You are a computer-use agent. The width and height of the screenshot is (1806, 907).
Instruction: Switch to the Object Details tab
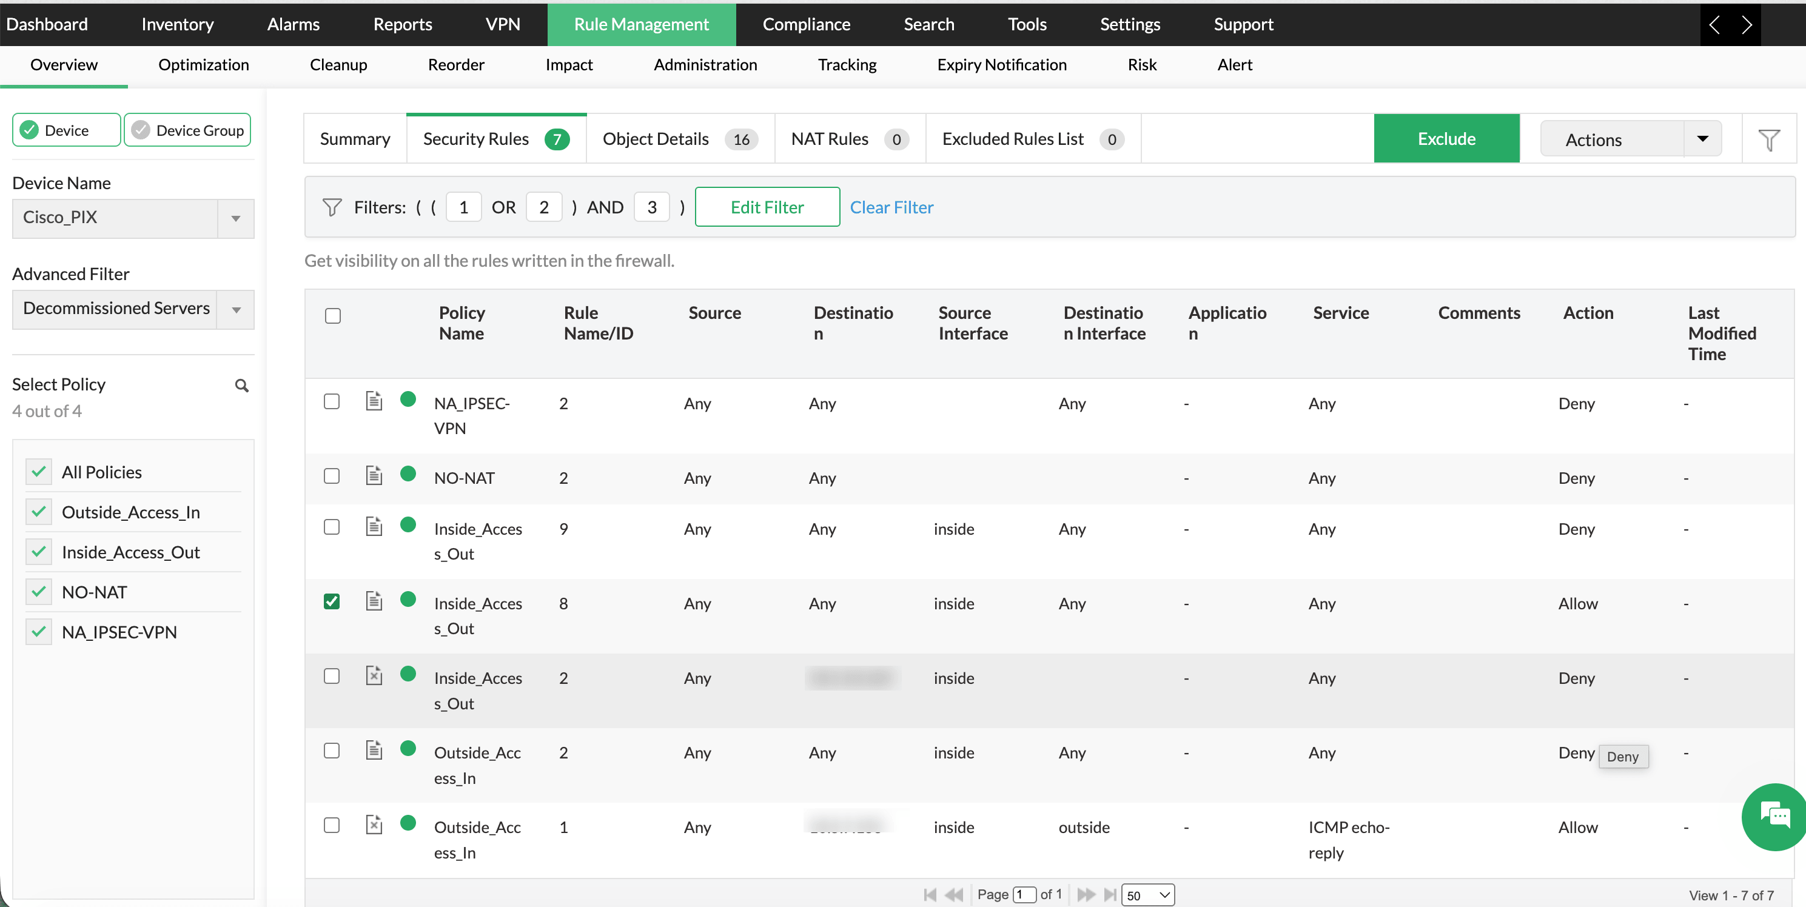680,139
